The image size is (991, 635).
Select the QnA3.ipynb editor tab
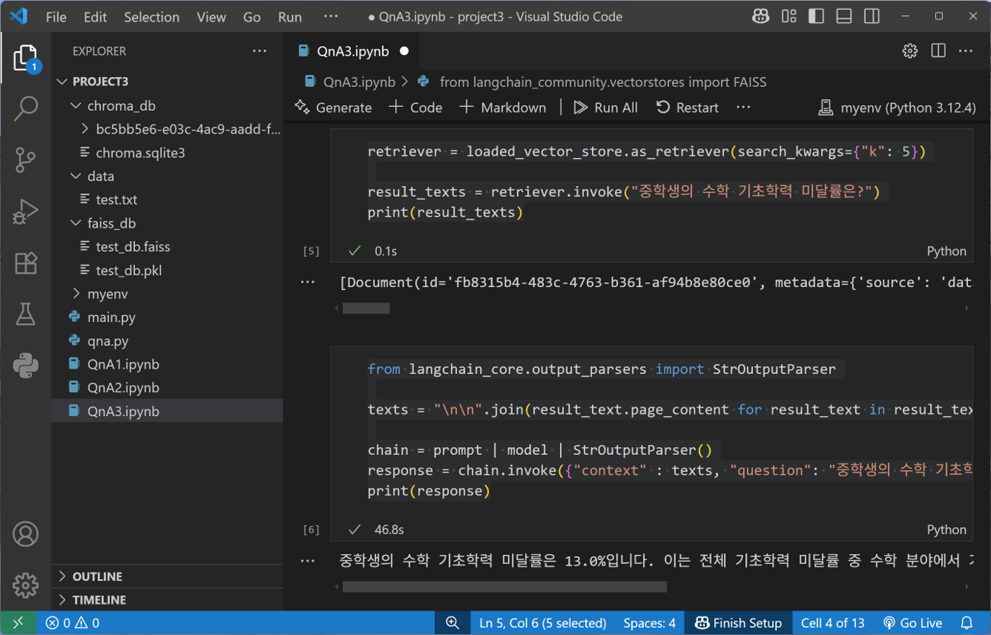click(354, 51)
